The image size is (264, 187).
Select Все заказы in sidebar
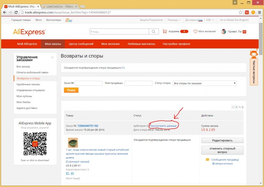point(23,66)
